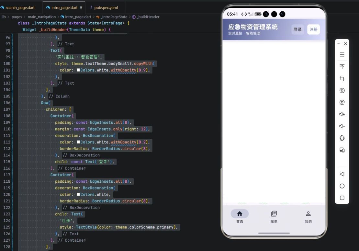This screenshot has width=359, height=251.
Task: Click the rotate device icon in emulator toolbar
Action: (342, 138)
